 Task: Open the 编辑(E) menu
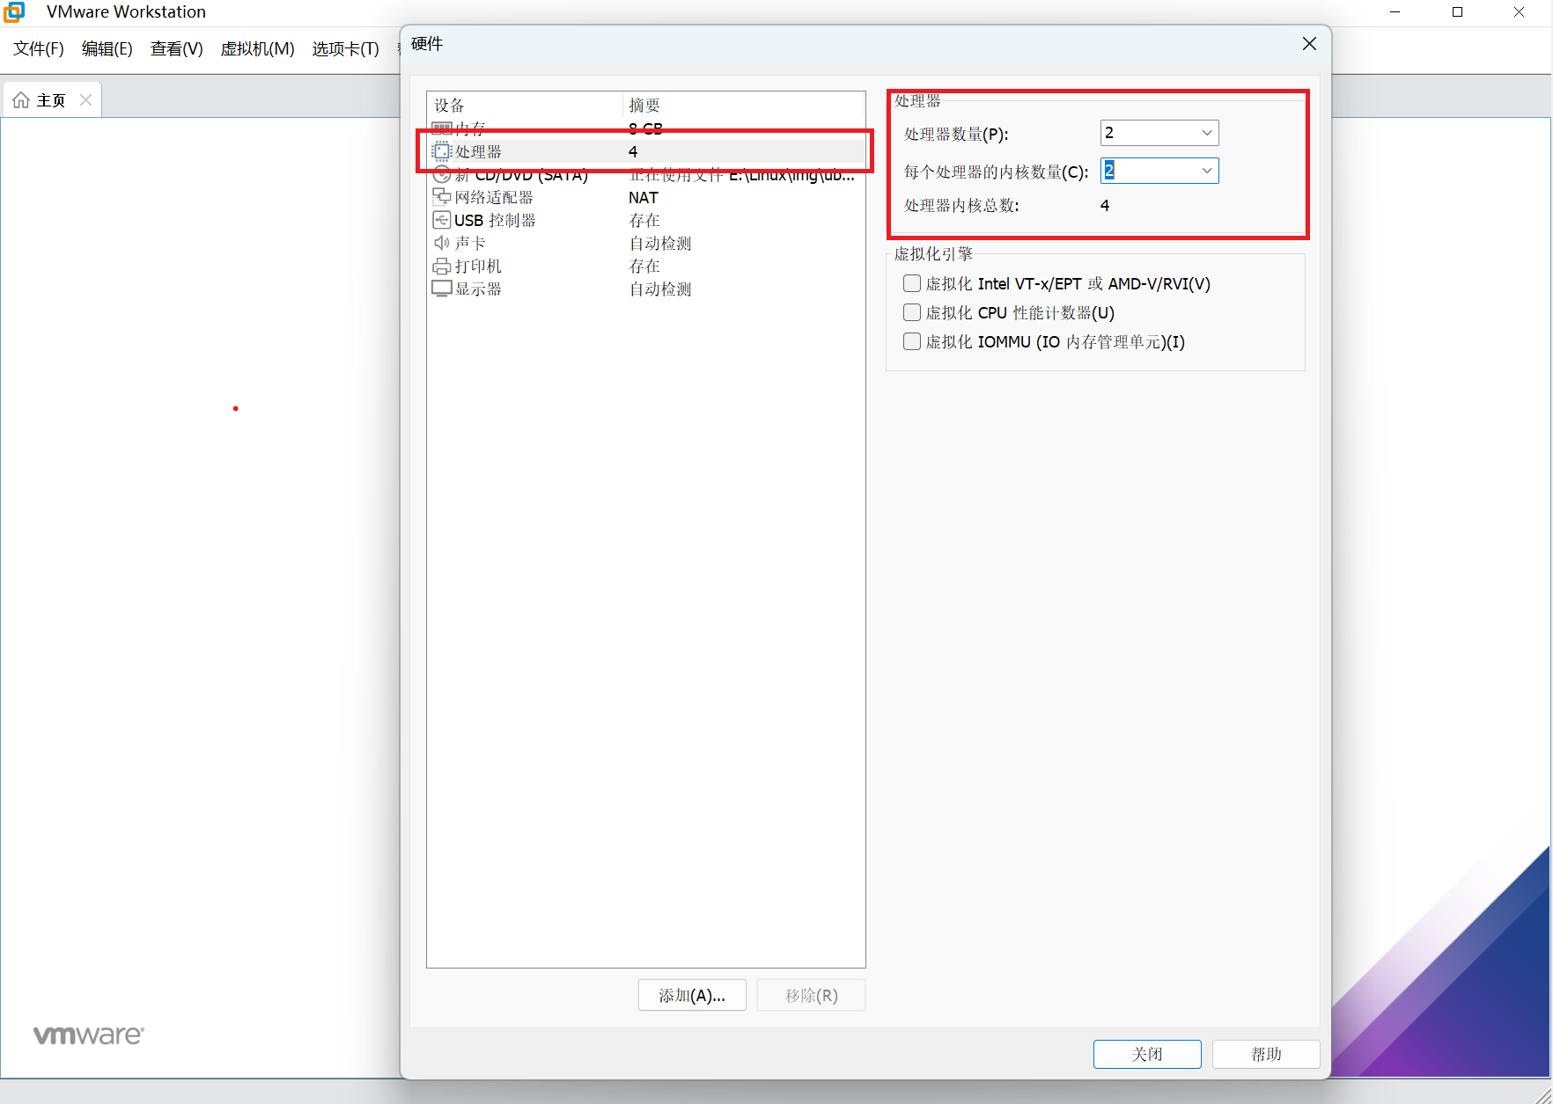point(107,49)
